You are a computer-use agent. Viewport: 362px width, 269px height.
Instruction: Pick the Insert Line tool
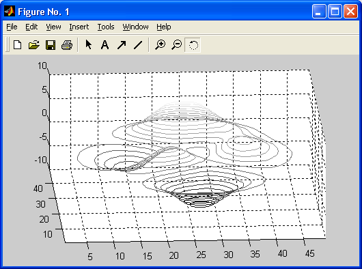138,45
